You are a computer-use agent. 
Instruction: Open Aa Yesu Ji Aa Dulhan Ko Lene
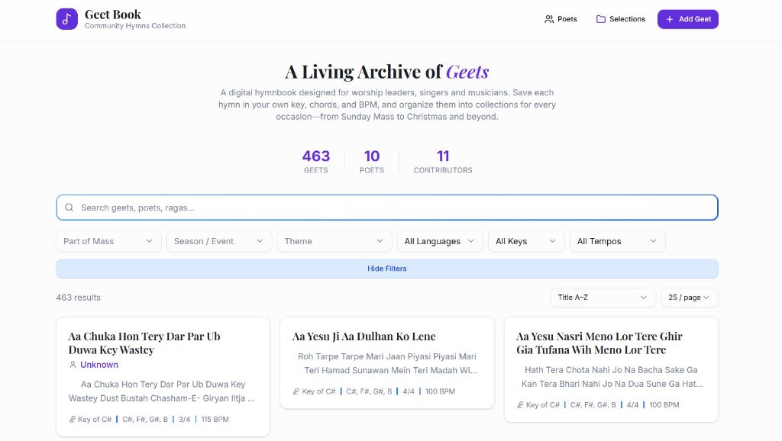(x=364, y=336)
